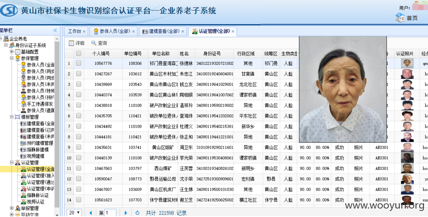Image resolution: width=428 pixels, height=217 pixels.
Task: Open row 12 认证照片 thumbnail
Action: tap(407, 179)
